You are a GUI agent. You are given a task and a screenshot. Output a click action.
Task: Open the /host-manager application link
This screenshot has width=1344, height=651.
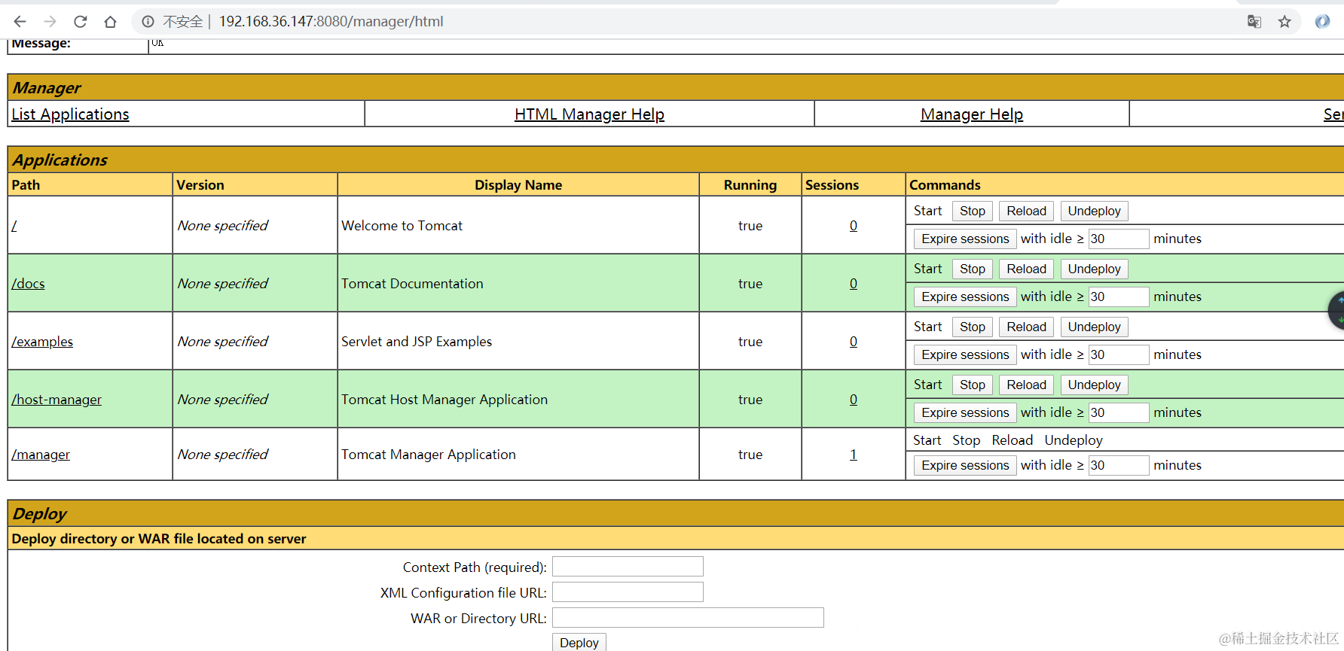click(x=57, y=400)
